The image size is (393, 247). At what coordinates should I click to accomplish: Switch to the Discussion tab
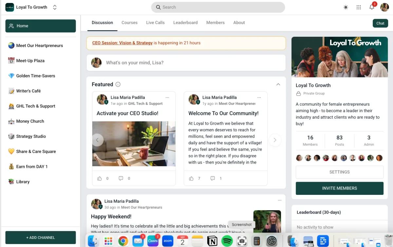tap(102, 23)
